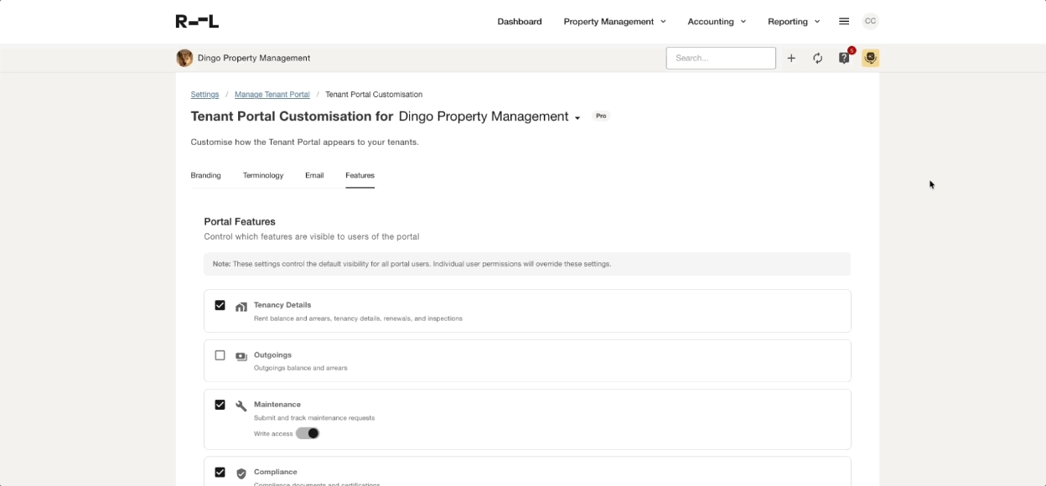
Task: Switch to the Branding tab
Action: (205, 175)
